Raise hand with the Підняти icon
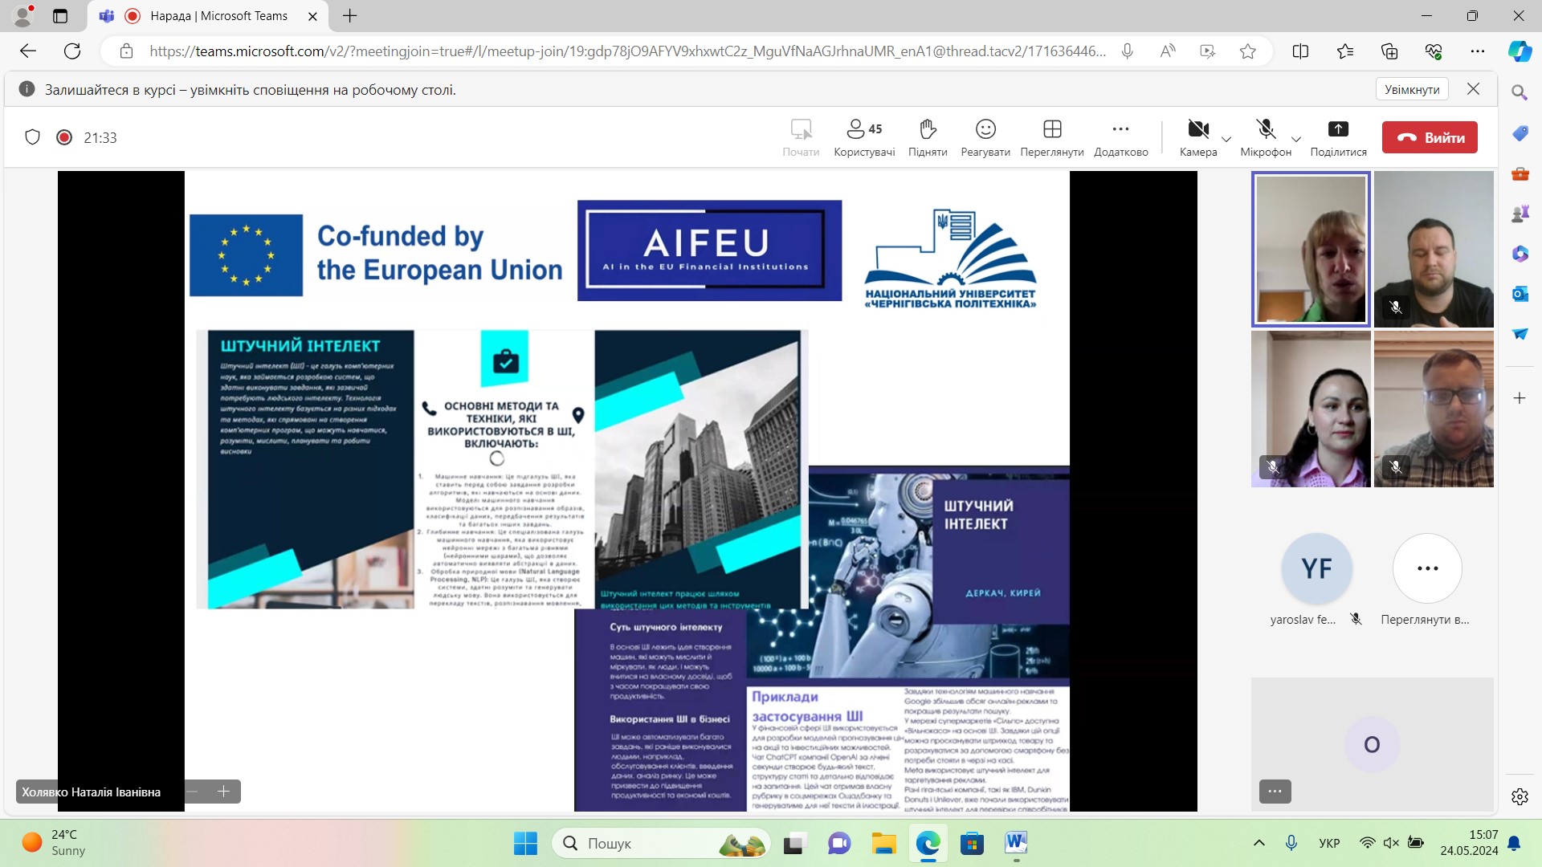Image resolution: width=1542 pixels, height=867 pixels. click(928, 137)
